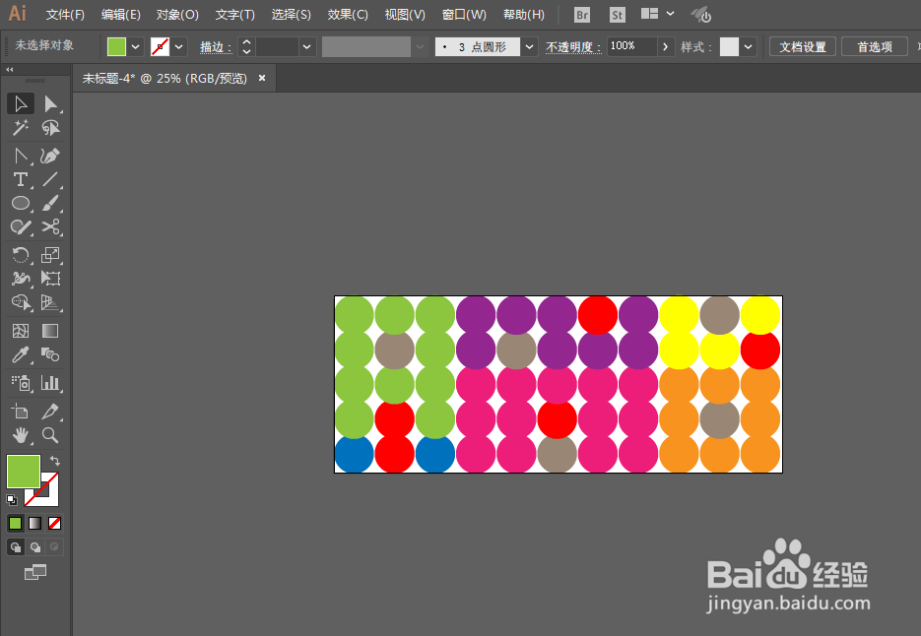Select the Paintbrush tool
921x636 pixels.
point(50,203)
